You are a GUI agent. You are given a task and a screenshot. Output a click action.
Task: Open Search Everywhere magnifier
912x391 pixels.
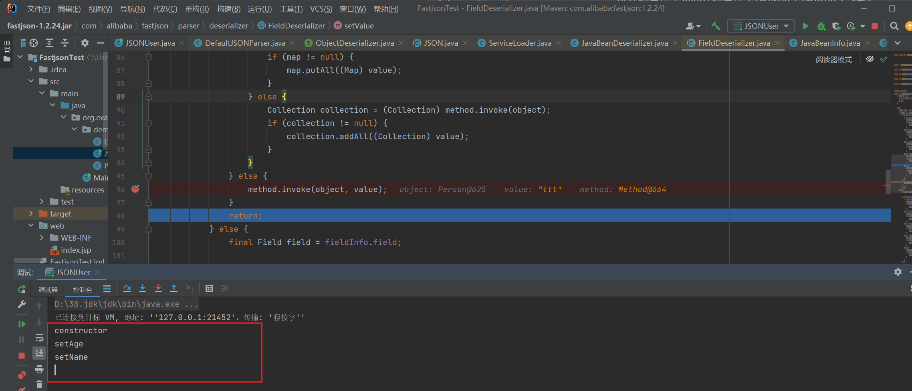pos(894,26)
